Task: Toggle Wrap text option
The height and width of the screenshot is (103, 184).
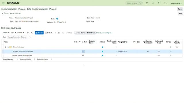Action: click(x=69, y=33)
